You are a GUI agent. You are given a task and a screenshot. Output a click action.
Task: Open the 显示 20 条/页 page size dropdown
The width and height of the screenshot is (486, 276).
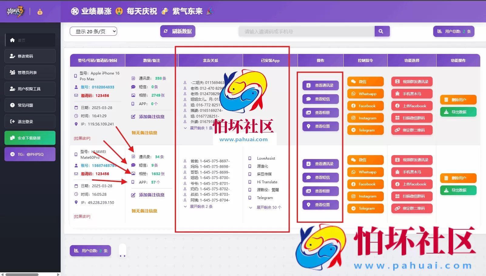pyautogui.click(x=93, y=32)
